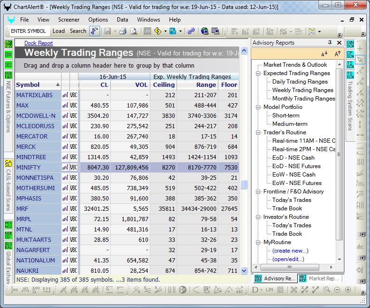
Task: Click the Dock Report link
Action: 39,43
